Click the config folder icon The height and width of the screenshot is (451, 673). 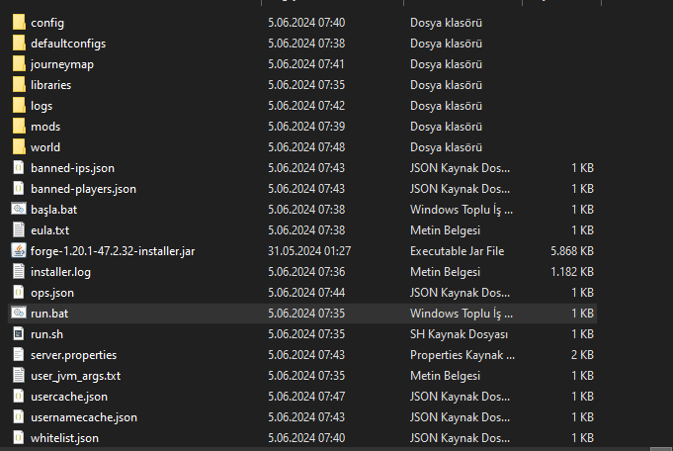coord(19,22)
